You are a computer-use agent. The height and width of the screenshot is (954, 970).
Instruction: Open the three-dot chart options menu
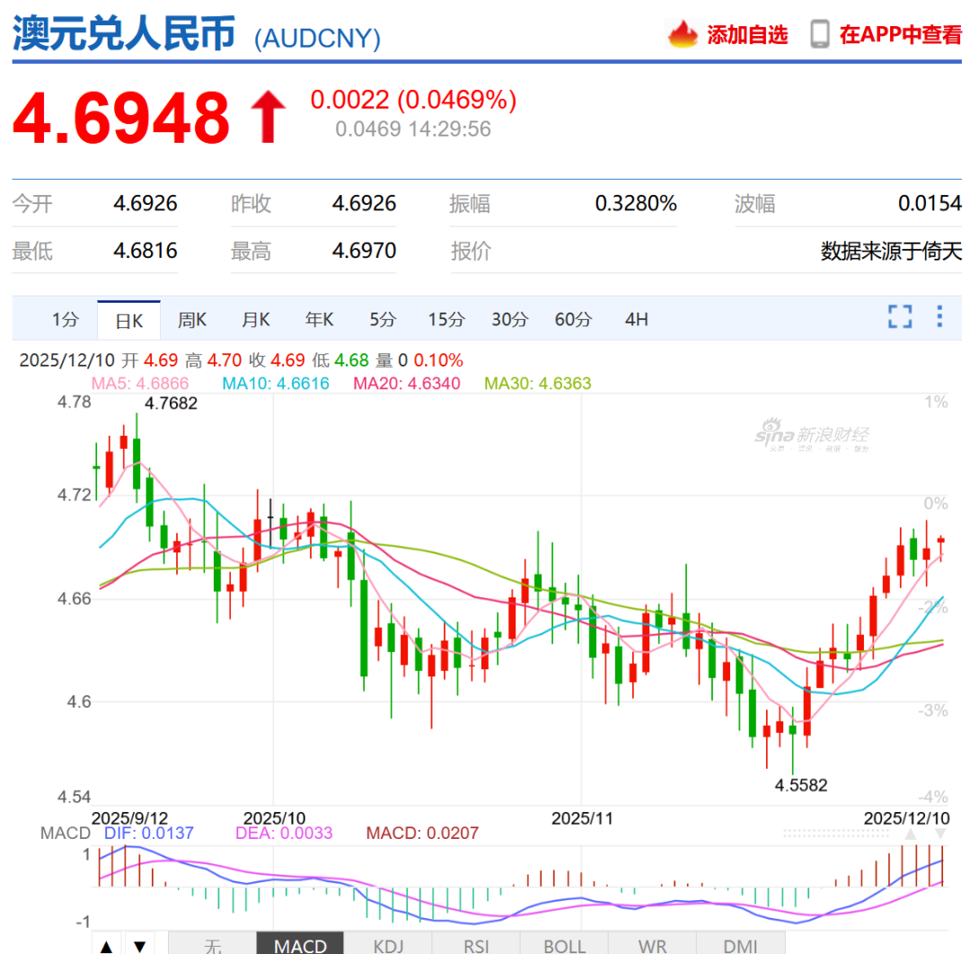coord(939,316)
